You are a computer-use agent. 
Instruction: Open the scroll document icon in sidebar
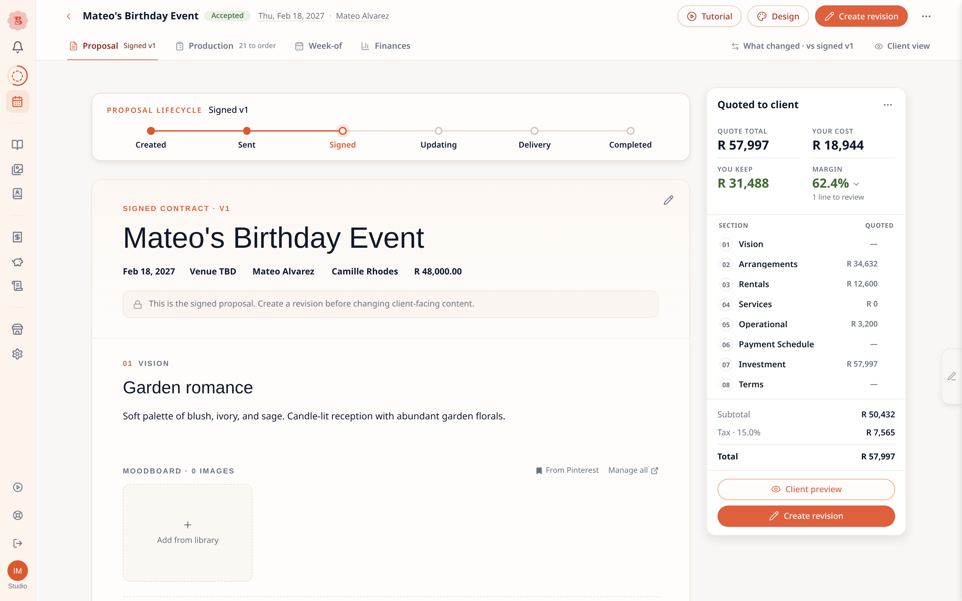[17, 286]
